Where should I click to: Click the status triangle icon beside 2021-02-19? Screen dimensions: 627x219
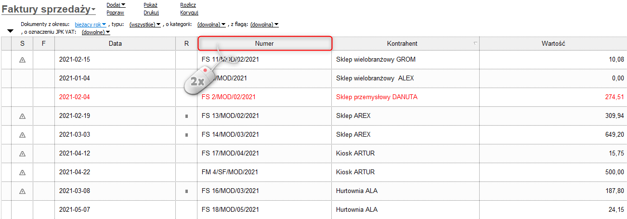point(22,116)
